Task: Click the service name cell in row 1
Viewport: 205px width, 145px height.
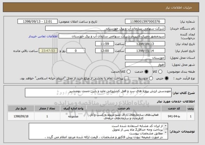Action: pyautogui.click(x=124, y=116)
